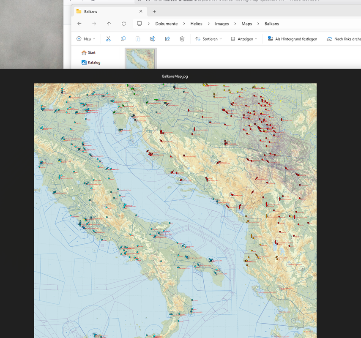361x338 pixels.
Task: Click the Paste clipboard icon
Action: (138, 39)
